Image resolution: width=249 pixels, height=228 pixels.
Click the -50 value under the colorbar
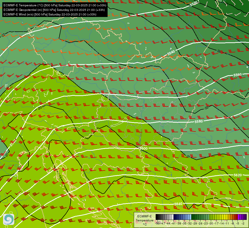(x=157, y=224)
